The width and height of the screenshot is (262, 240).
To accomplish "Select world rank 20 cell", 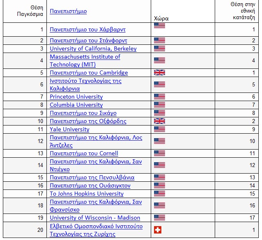I will (25, 230).
